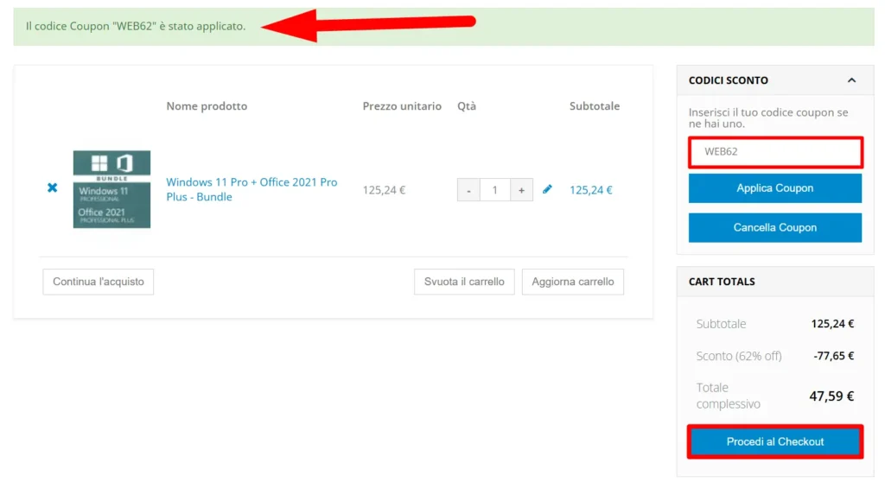Remove the bundle item with the X icon

pyautogui.click(x=53, y=188)
